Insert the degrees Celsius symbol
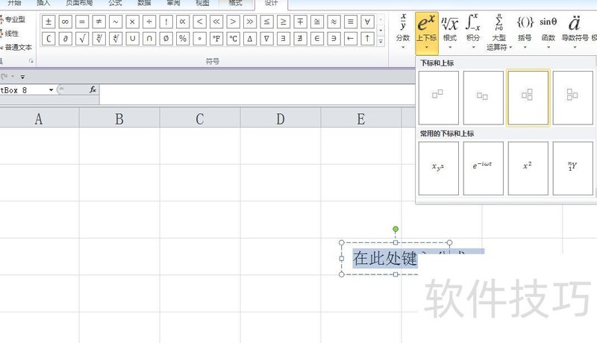The width and height of the screenshot is (597, 343). pyautogui.click(x=234, y=38)
